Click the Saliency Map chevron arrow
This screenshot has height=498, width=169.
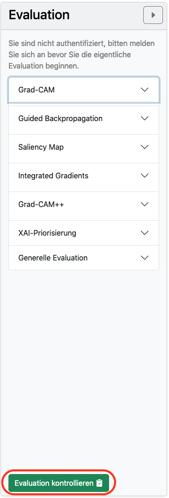pos(145,147)
